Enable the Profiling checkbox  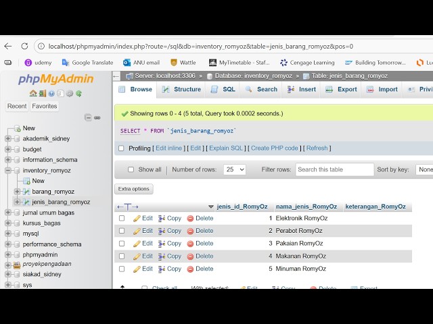(x=121, y=148)
